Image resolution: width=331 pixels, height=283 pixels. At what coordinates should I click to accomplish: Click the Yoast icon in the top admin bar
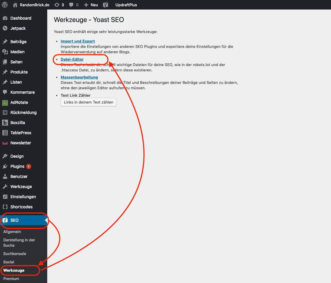point(105,5)
